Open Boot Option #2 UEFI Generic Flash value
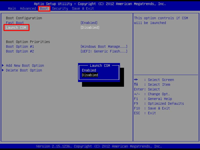The height and width of the screenshot is (150, 200). click(104, 51)
